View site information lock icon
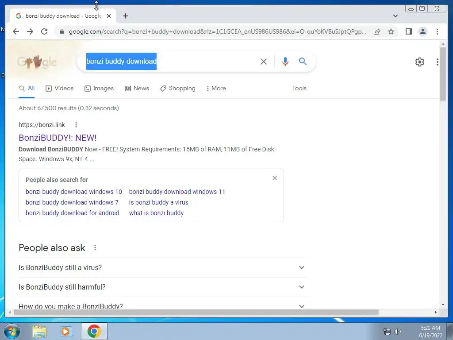Image resolution: width=453 pixels, height=340 pixels. [x=61, y=31]
